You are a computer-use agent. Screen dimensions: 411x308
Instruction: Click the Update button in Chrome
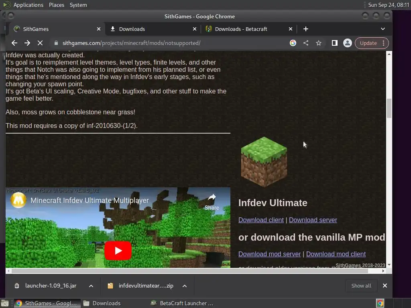[368, 43]
